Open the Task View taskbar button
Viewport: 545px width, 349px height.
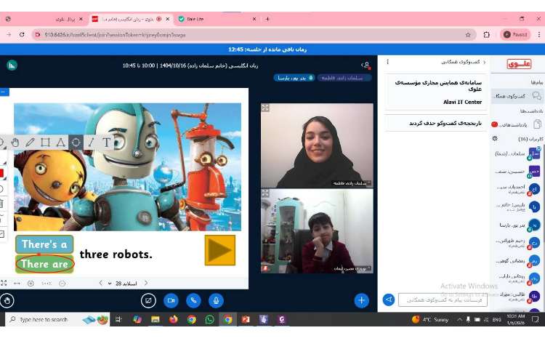118,319
